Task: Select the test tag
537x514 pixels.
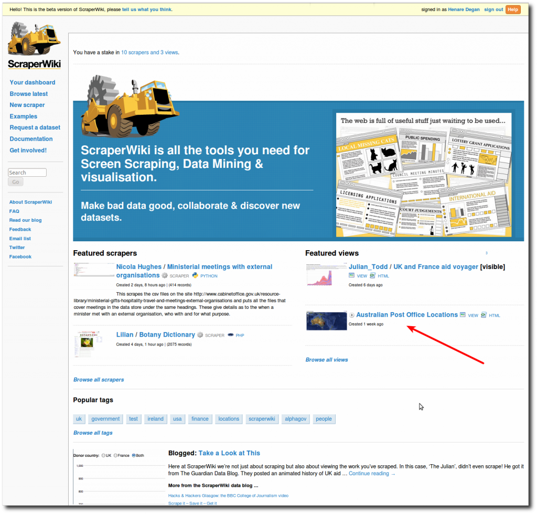Action: coord(133,420)
